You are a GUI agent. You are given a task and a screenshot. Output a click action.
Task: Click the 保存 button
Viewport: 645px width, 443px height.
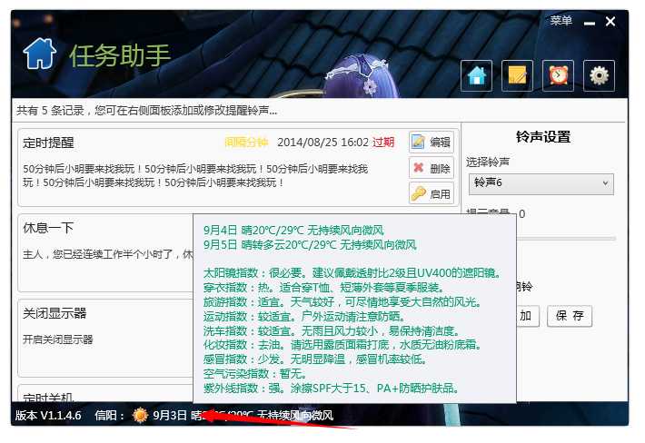pyautogui.click(x=570, y=316)
